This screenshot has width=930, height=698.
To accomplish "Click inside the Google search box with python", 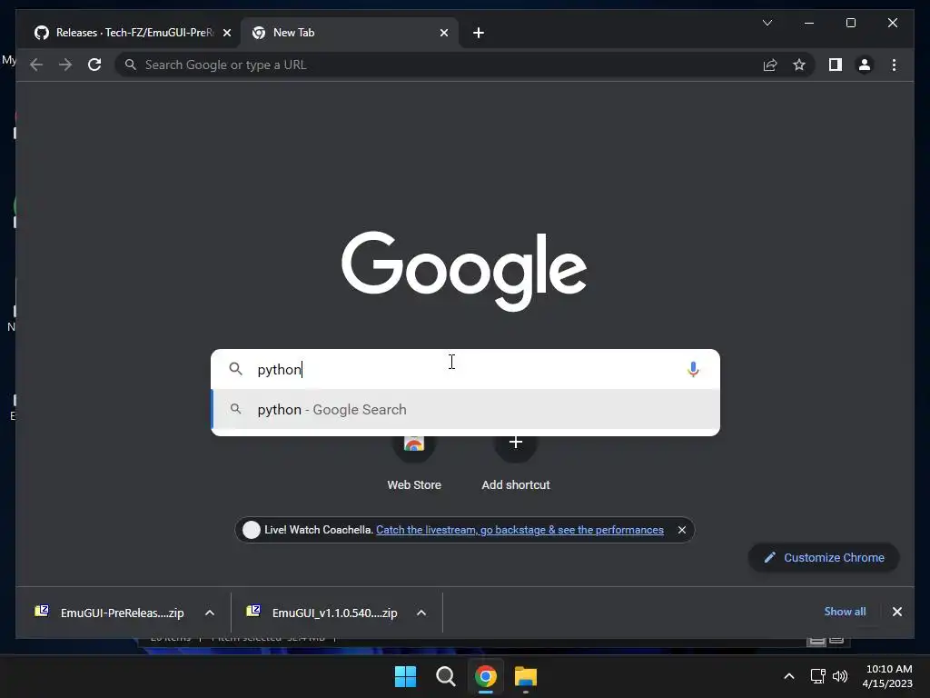I will [465, 369].
